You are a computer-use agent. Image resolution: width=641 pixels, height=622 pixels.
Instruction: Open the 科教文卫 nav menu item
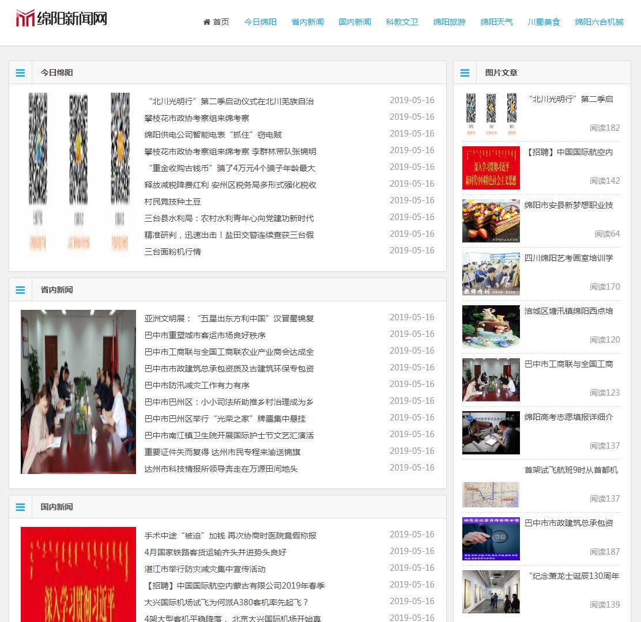(x=402, y=22)
